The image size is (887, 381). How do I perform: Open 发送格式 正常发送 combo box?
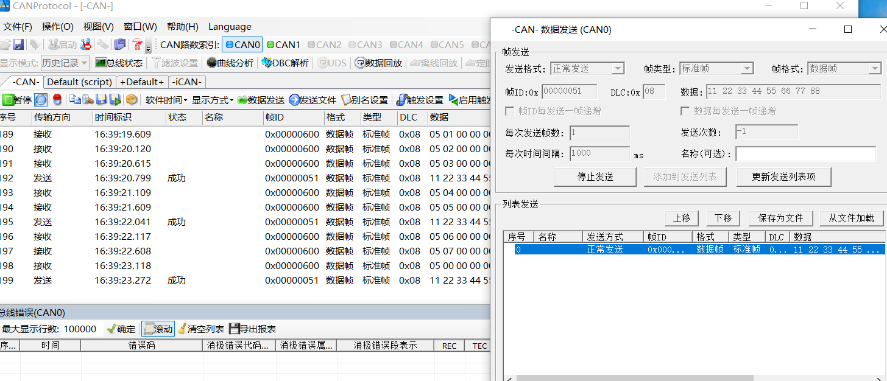click(x=587, y=69)
